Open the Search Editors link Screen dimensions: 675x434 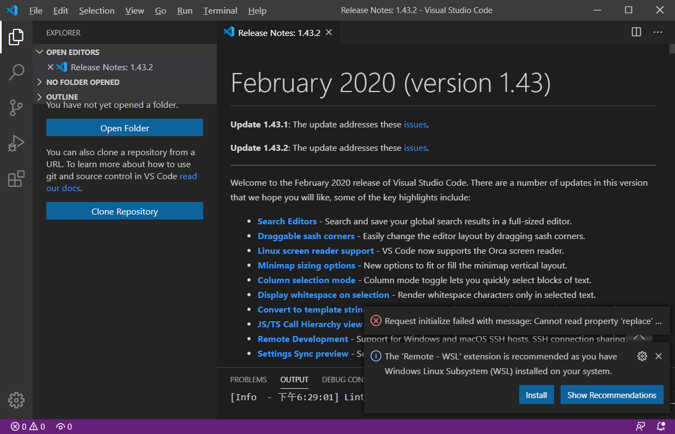(287, 221)
